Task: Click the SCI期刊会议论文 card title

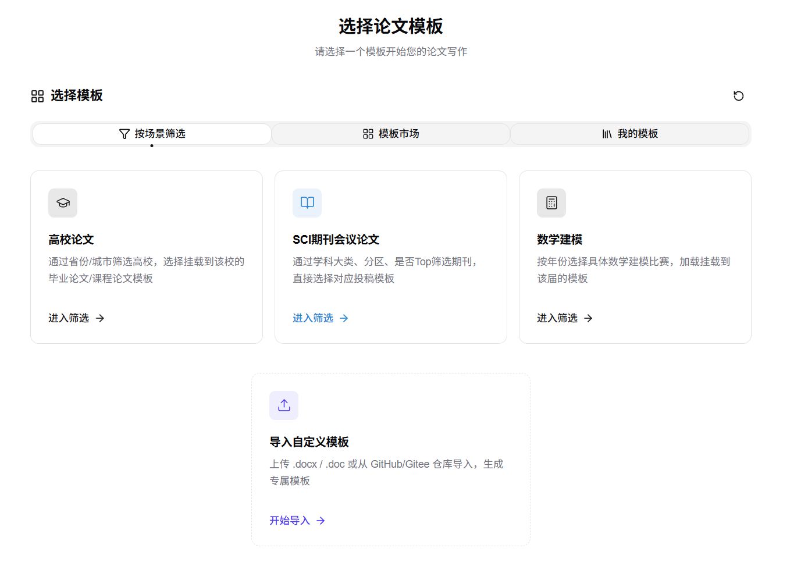Action: pos(336,240)
